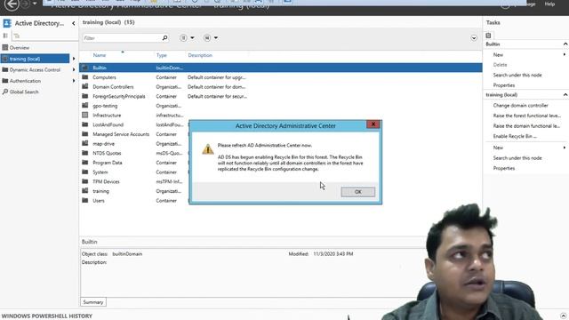Click the warning icon in the dialog
Viewport: 569px width, 320px height.
207,148
